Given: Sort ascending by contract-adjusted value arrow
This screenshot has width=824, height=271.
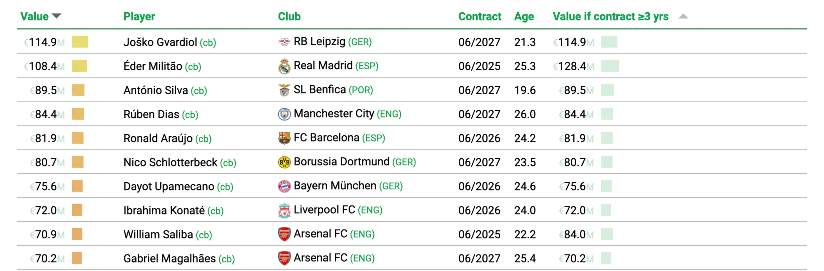Looking at the screenshot, I should 683,16.
